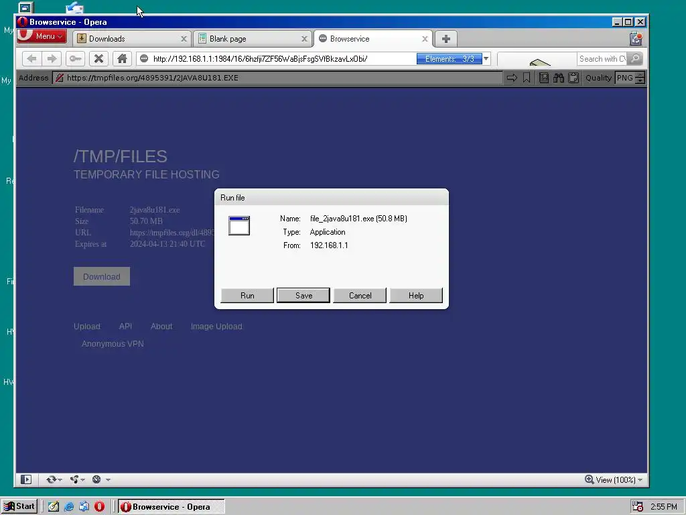Click site info badge in address field
This screenshot has height=515, width=686.
[144, 59]
